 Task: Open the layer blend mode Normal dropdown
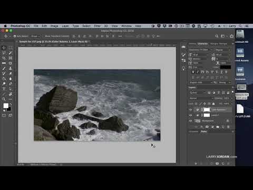201,98
